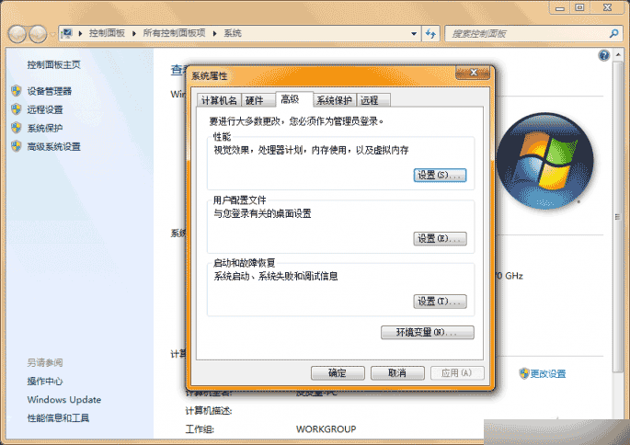
Task: Expand arrow before 控制面板 breadcrumb
Action: 80,33
